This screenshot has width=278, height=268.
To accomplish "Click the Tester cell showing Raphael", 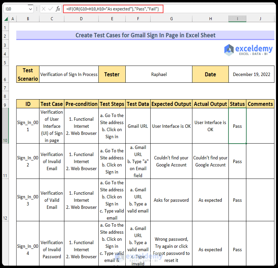I will 158,74.
